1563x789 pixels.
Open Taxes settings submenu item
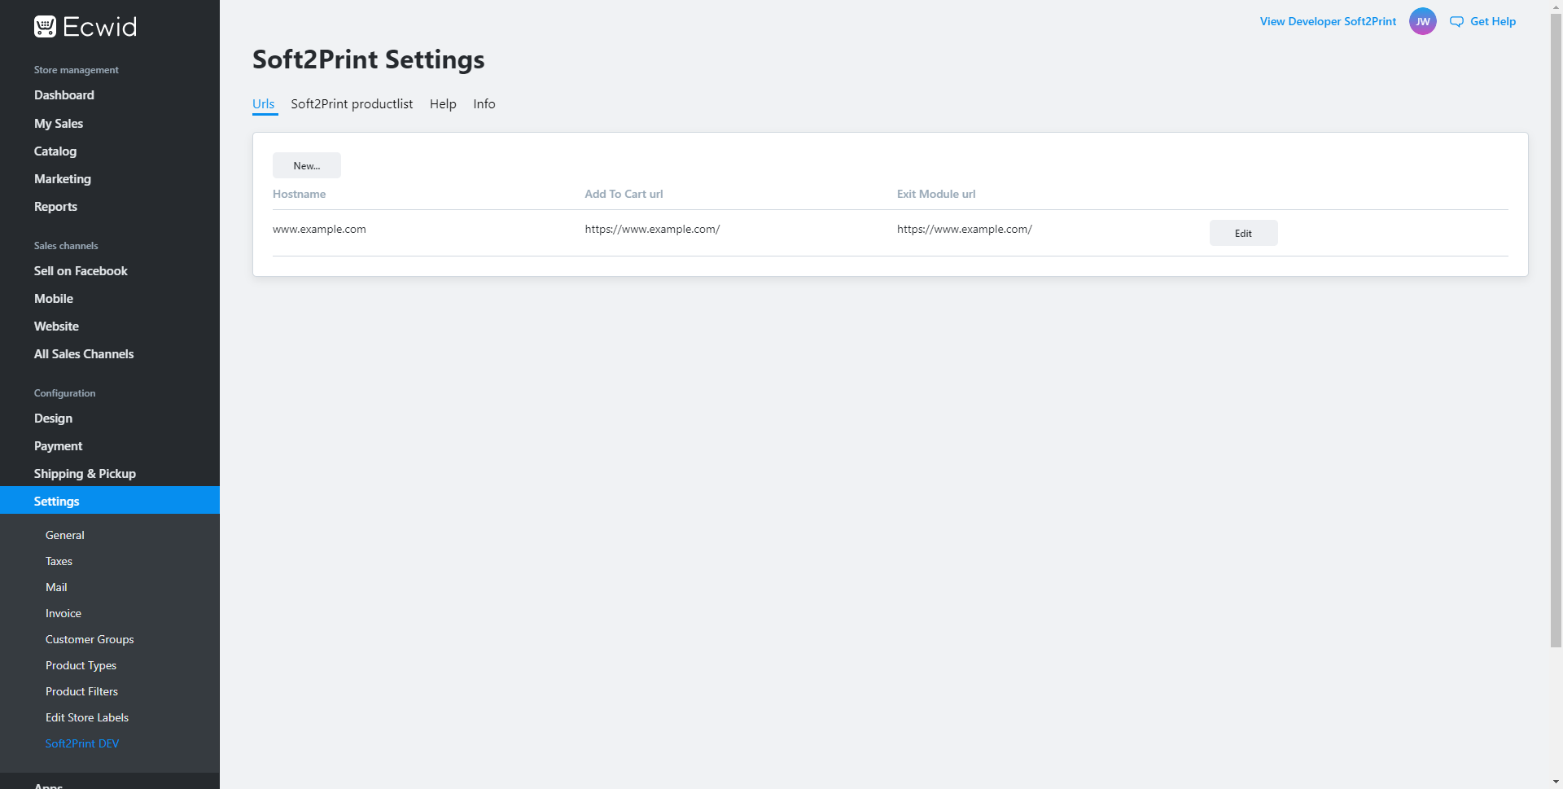coord(59,561)
